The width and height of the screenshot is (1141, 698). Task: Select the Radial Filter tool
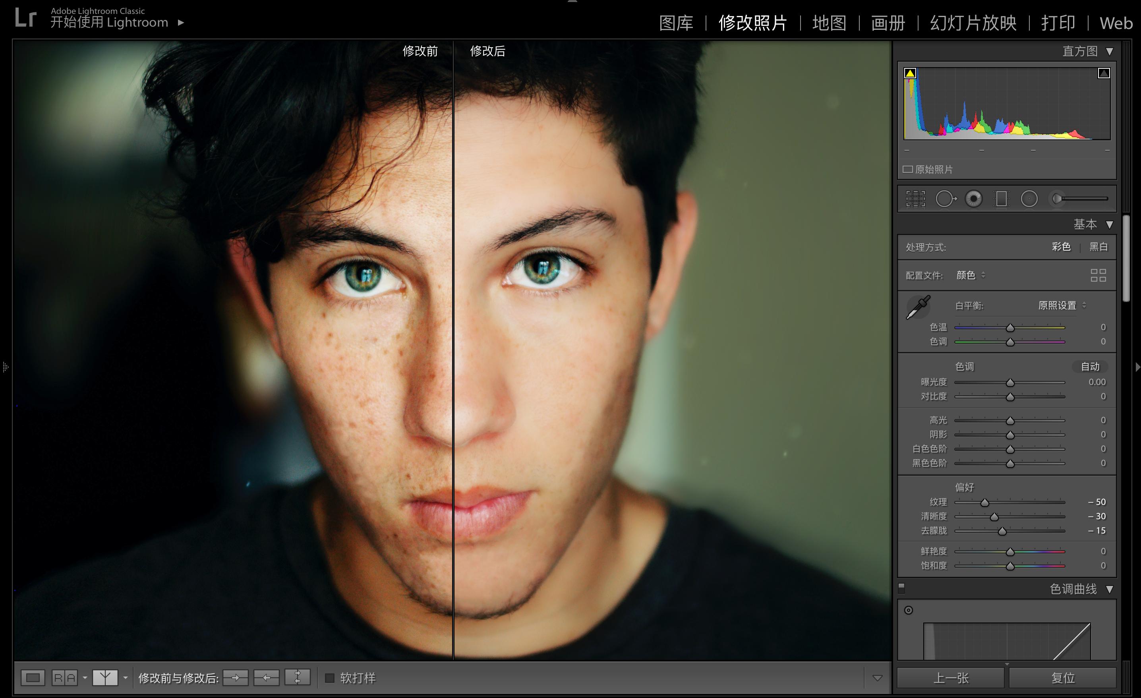pos(1029,199)
